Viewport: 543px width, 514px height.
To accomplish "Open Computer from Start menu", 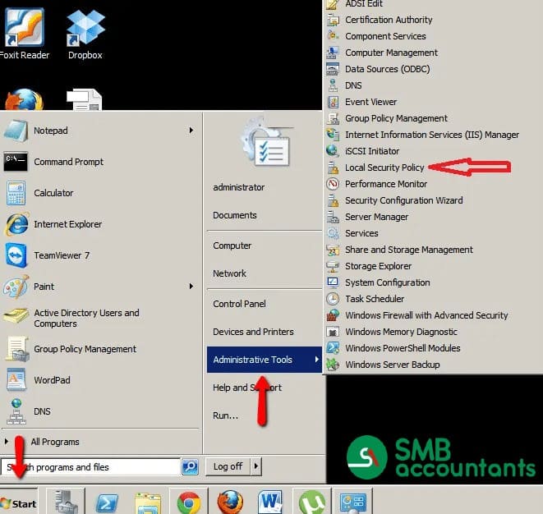I will click(x=232, y=246).
